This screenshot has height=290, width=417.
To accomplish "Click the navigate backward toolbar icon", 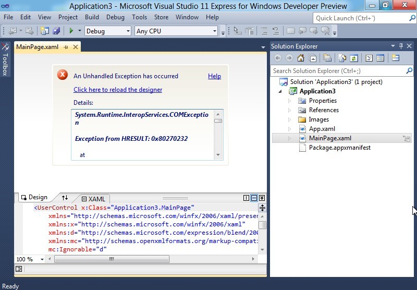I will click(x=12, y=31).
